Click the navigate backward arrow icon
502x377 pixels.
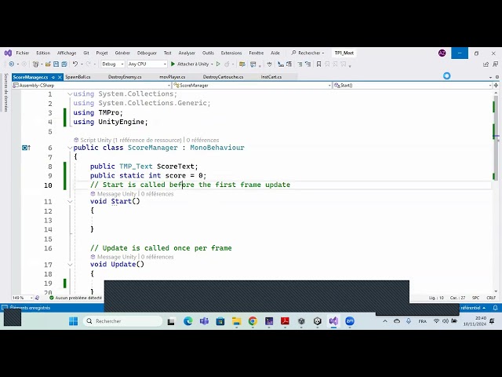12,64
